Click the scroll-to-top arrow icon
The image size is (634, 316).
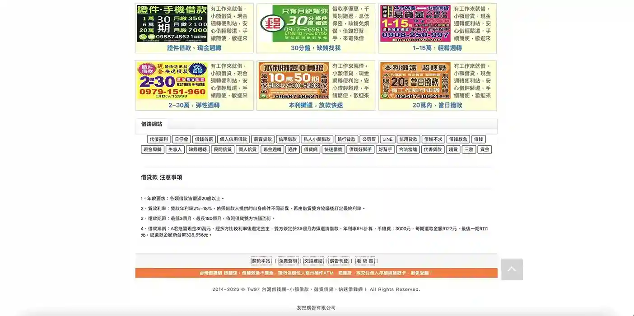[x=512, y=269]
